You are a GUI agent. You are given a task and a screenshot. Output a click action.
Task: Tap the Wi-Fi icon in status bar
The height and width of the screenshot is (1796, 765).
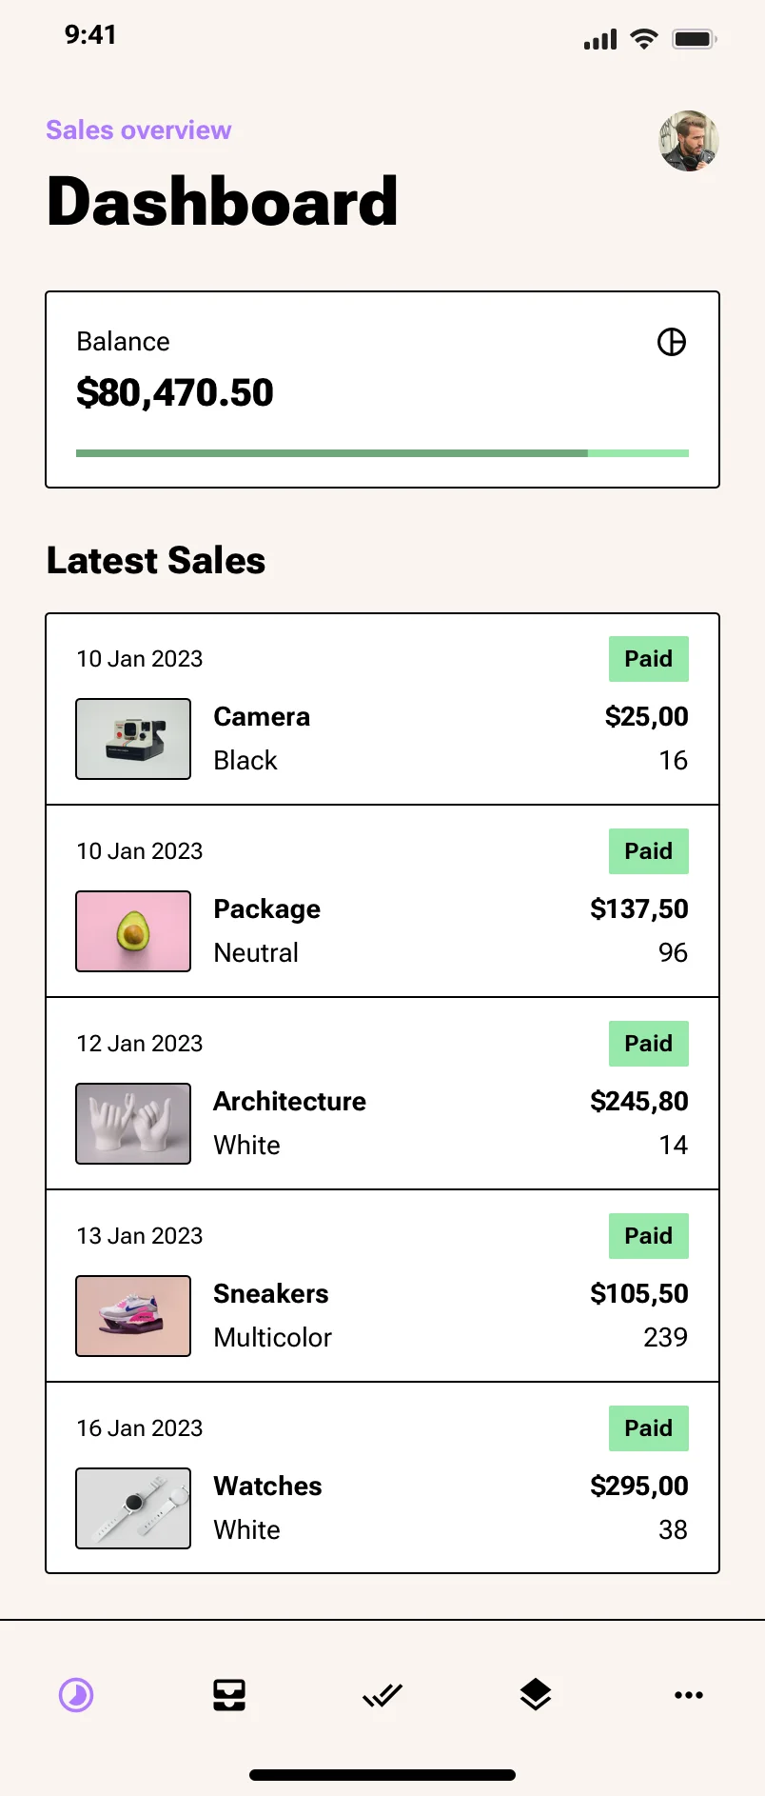point(643,39)
